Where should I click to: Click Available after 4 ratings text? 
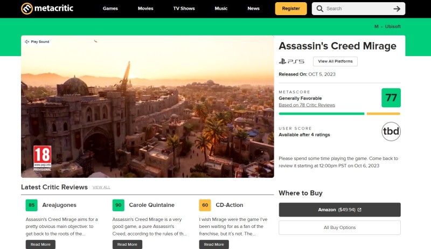(x=304, y=135)
